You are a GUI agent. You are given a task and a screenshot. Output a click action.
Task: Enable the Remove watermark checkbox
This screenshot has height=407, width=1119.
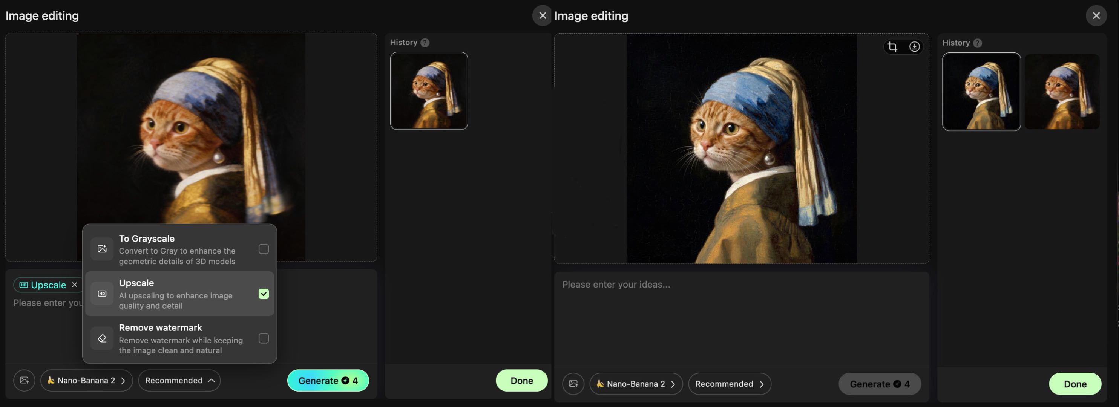click(x=264, y=338)
